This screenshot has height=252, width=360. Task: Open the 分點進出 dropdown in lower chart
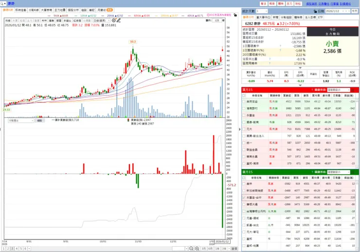click(x=21, y=121)
